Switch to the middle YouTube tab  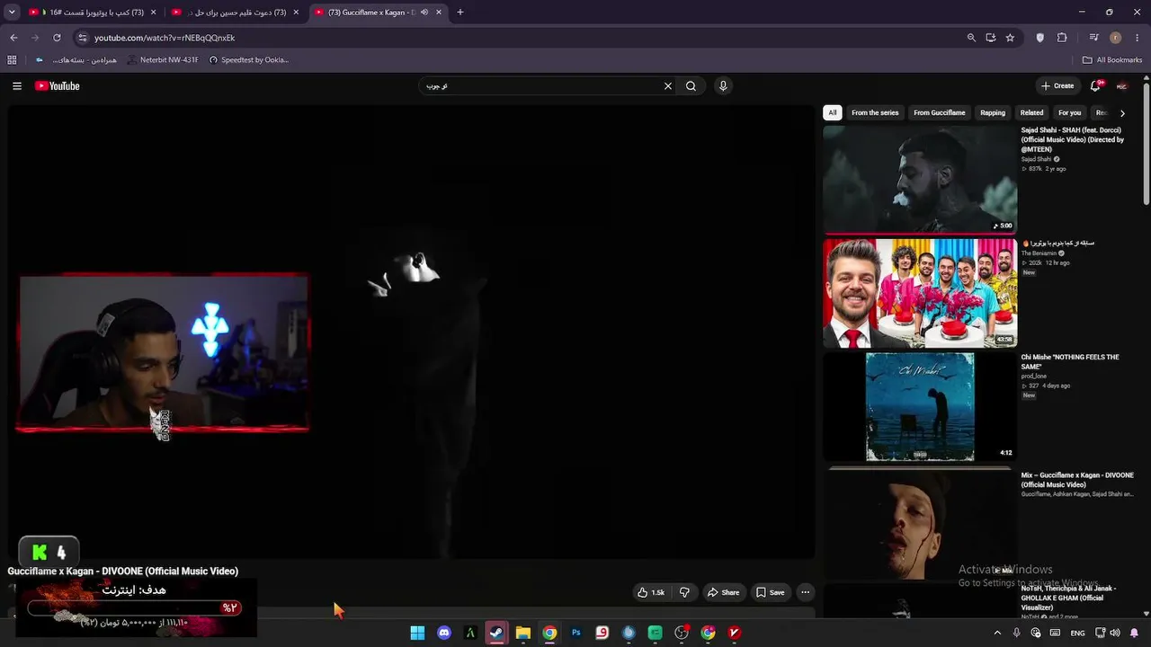click(236, 13)
